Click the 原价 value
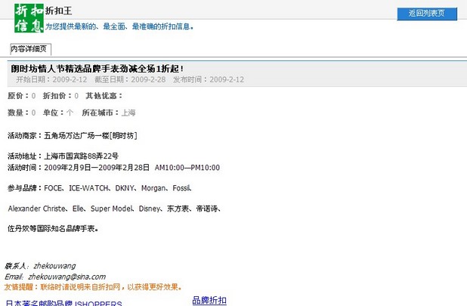Image resolution: width=467 pixels, height=306 pixels. pyautogui.click(x=33, y=96)
